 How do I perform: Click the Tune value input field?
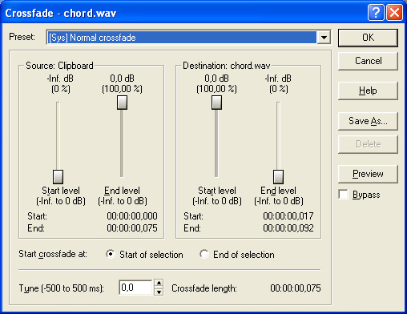135,288
